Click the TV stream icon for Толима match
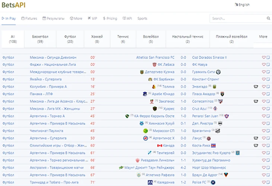Image resolution: width=272 pixels, height=186 pixels. click(x=256, y=87)
